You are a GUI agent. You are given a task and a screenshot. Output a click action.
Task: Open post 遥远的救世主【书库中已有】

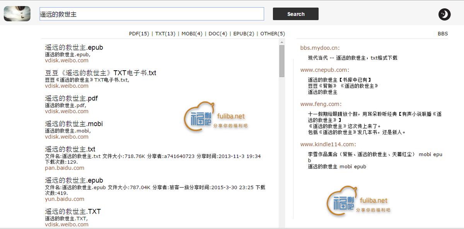pyautogui.click(x=340, y=80)
